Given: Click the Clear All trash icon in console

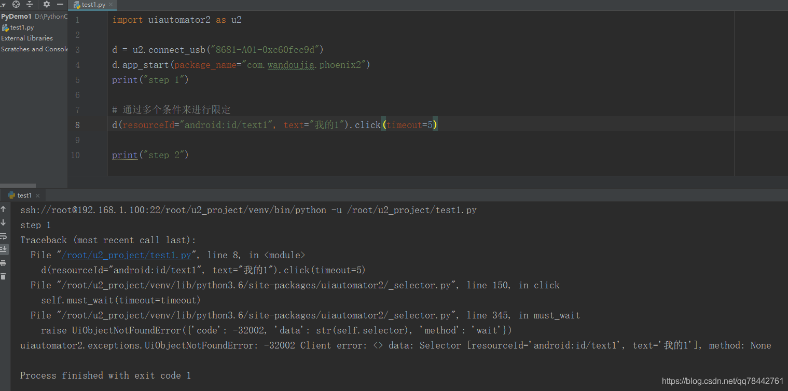Looking at the screenshot, I should point(4,275).
